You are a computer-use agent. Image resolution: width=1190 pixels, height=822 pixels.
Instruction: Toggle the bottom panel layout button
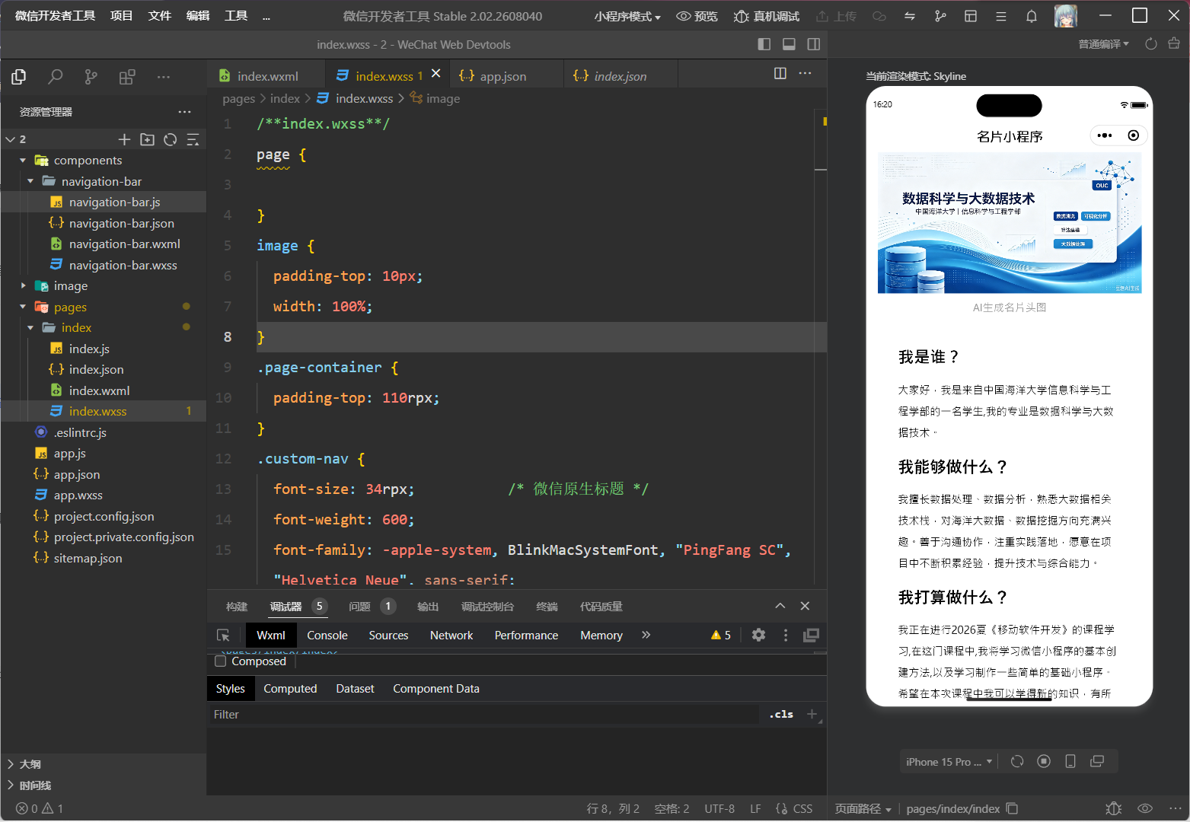[790, 44]
